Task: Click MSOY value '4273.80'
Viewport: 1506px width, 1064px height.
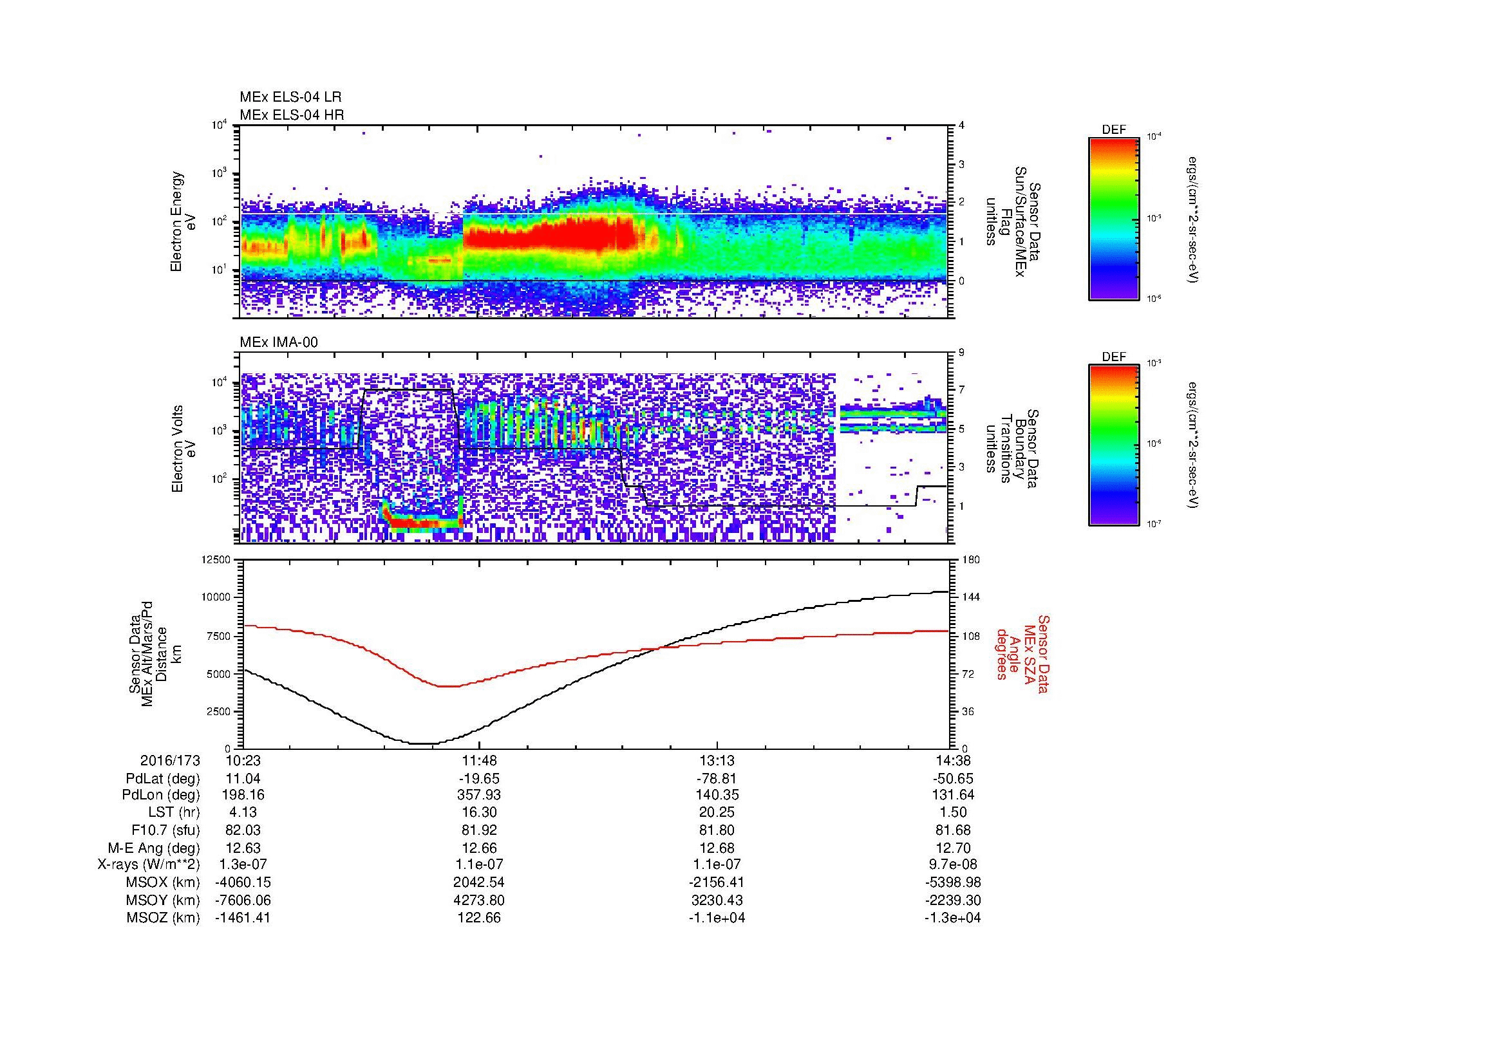Action: [480, 900]
